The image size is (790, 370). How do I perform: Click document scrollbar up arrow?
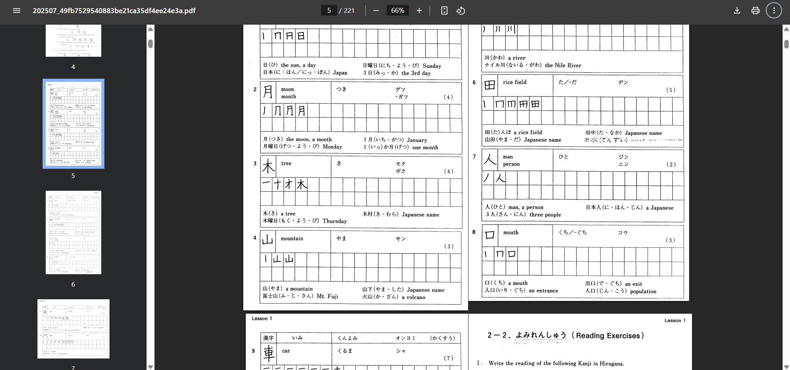pos(786,29)
